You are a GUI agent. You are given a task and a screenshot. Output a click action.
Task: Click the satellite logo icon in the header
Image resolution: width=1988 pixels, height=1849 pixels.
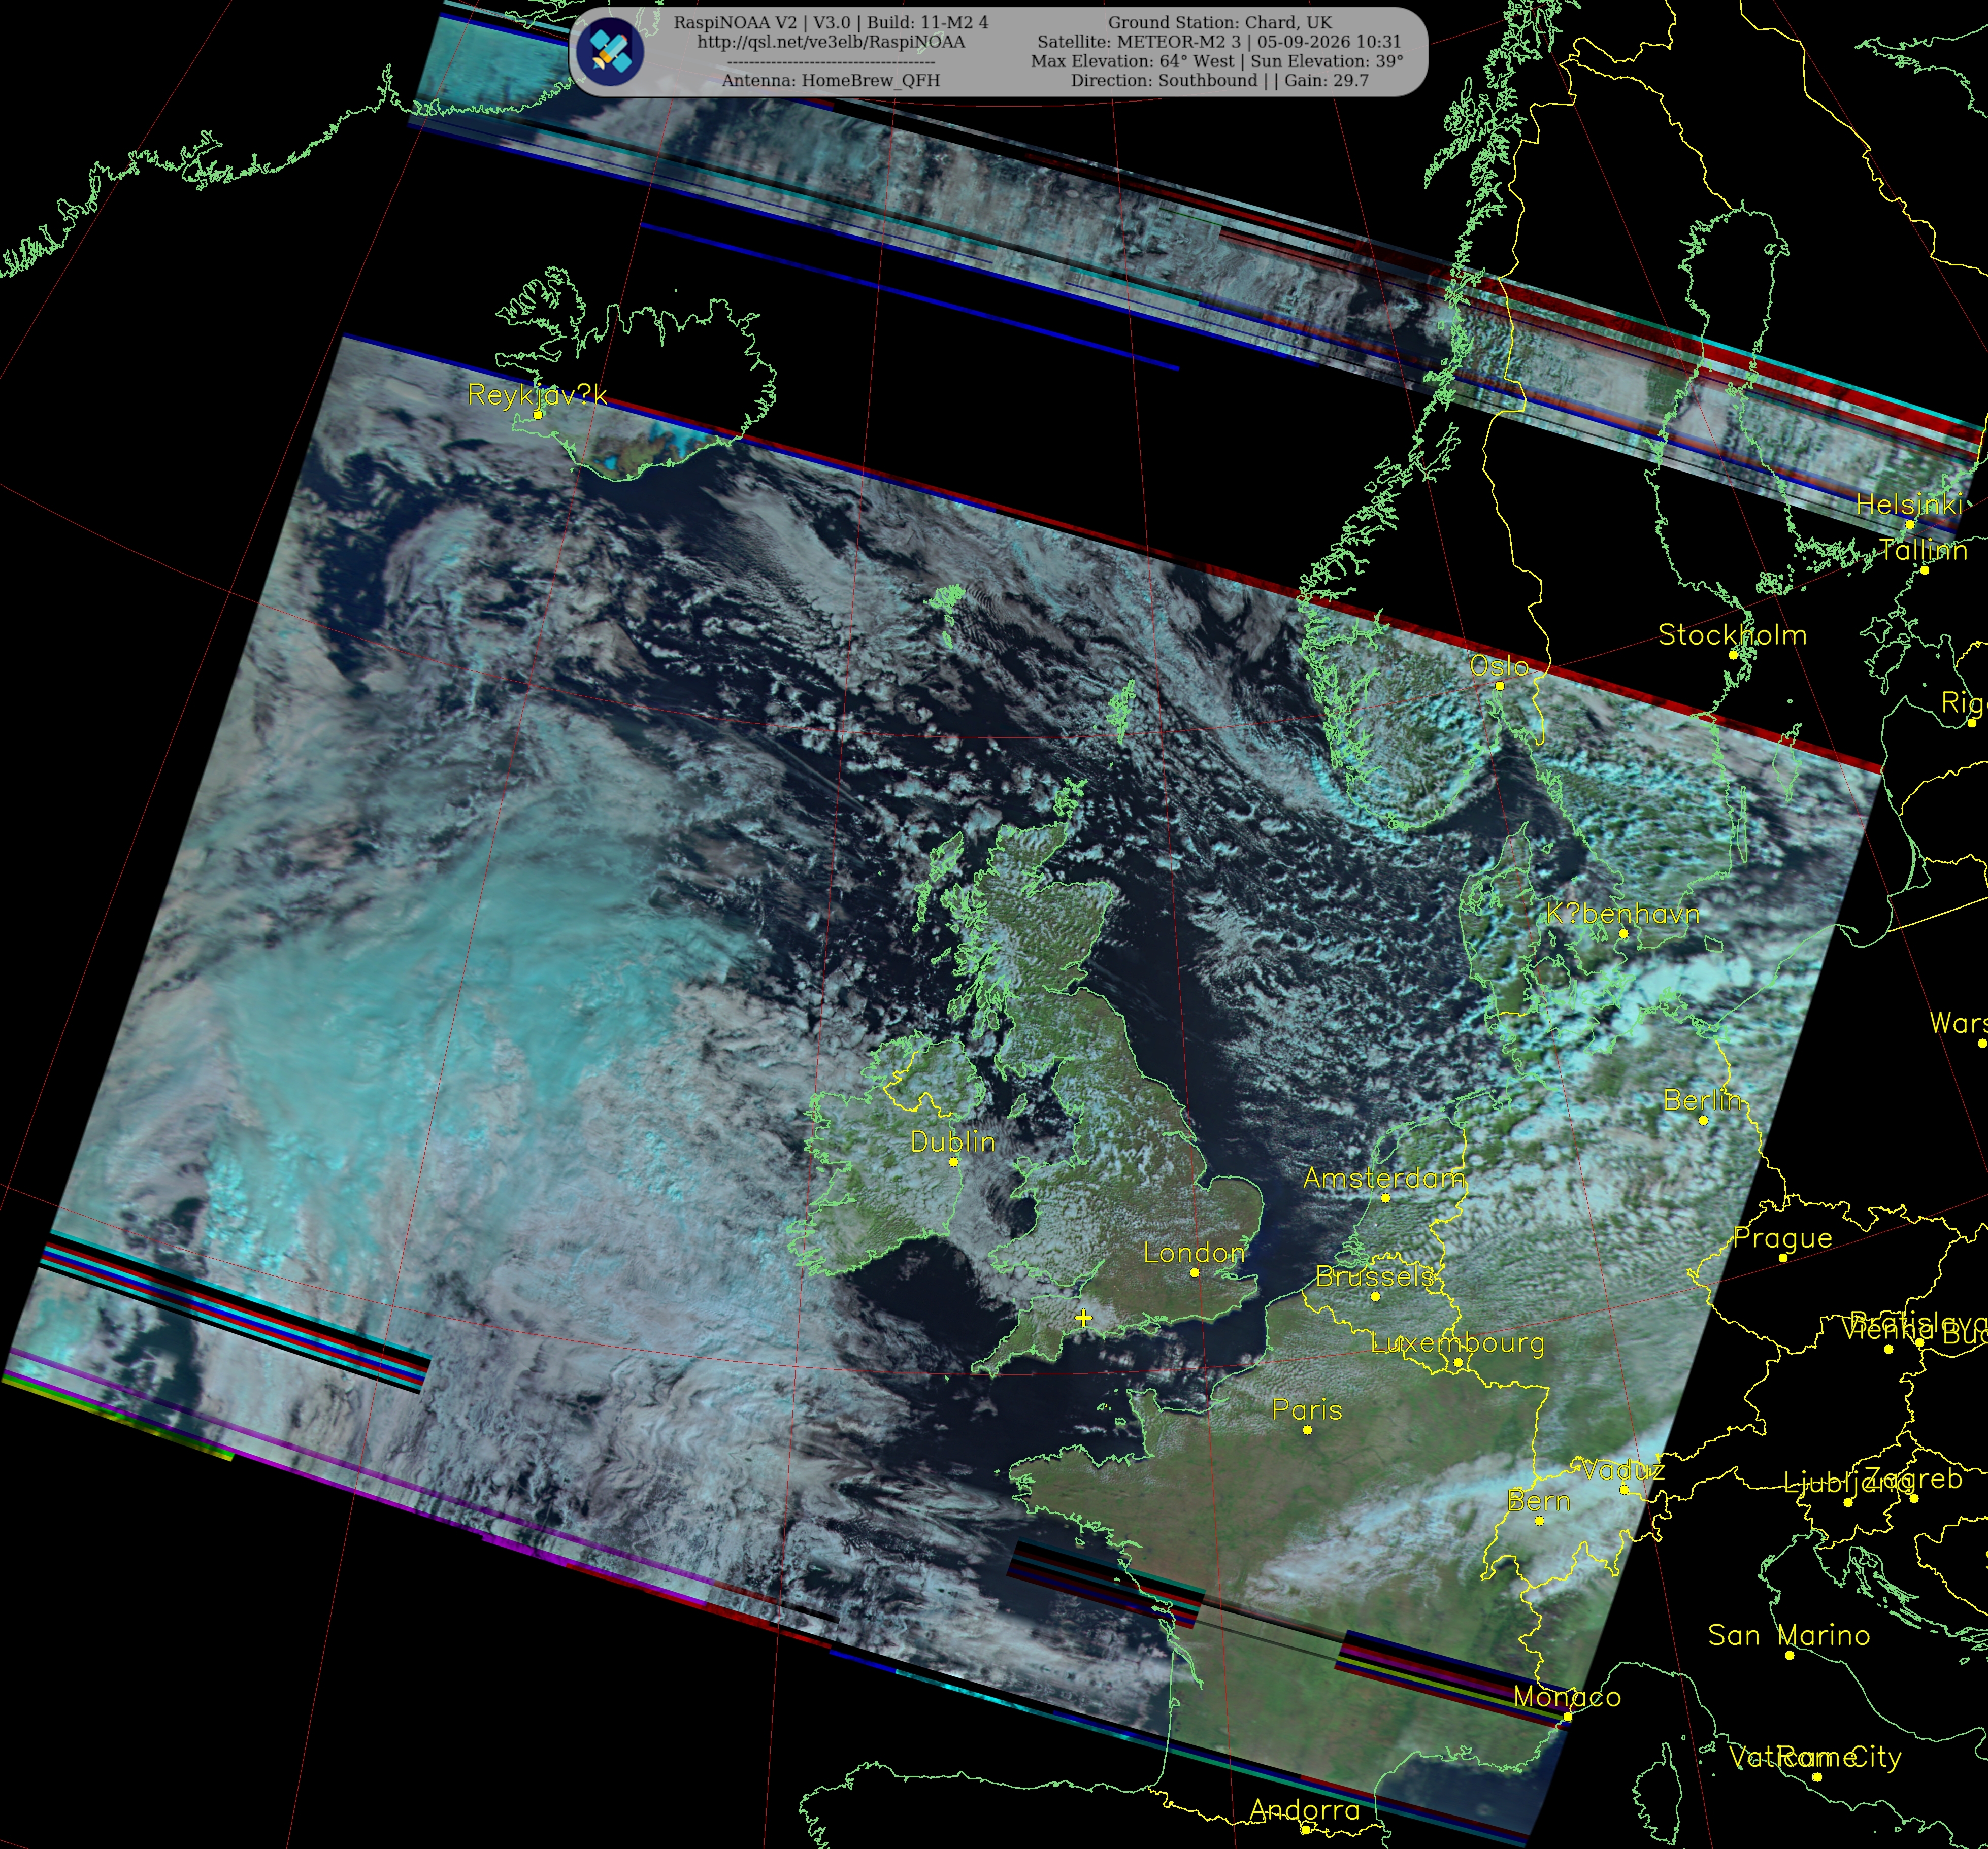611,51
